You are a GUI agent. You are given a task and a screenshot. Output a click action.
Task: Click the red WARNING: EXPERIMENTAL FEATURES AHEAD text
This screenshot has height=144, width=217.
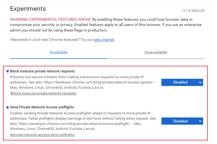tap(51, 19)
